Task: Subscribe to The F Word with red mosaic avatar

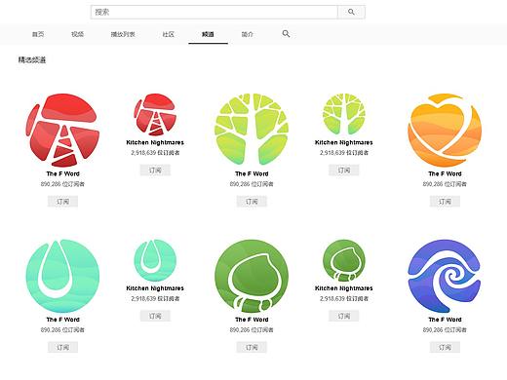Action: pyautogui.click(x=62, y=202)
